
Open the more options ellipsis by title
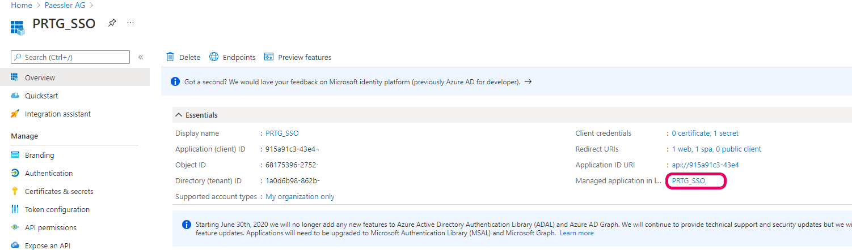(x=130, y=23)
